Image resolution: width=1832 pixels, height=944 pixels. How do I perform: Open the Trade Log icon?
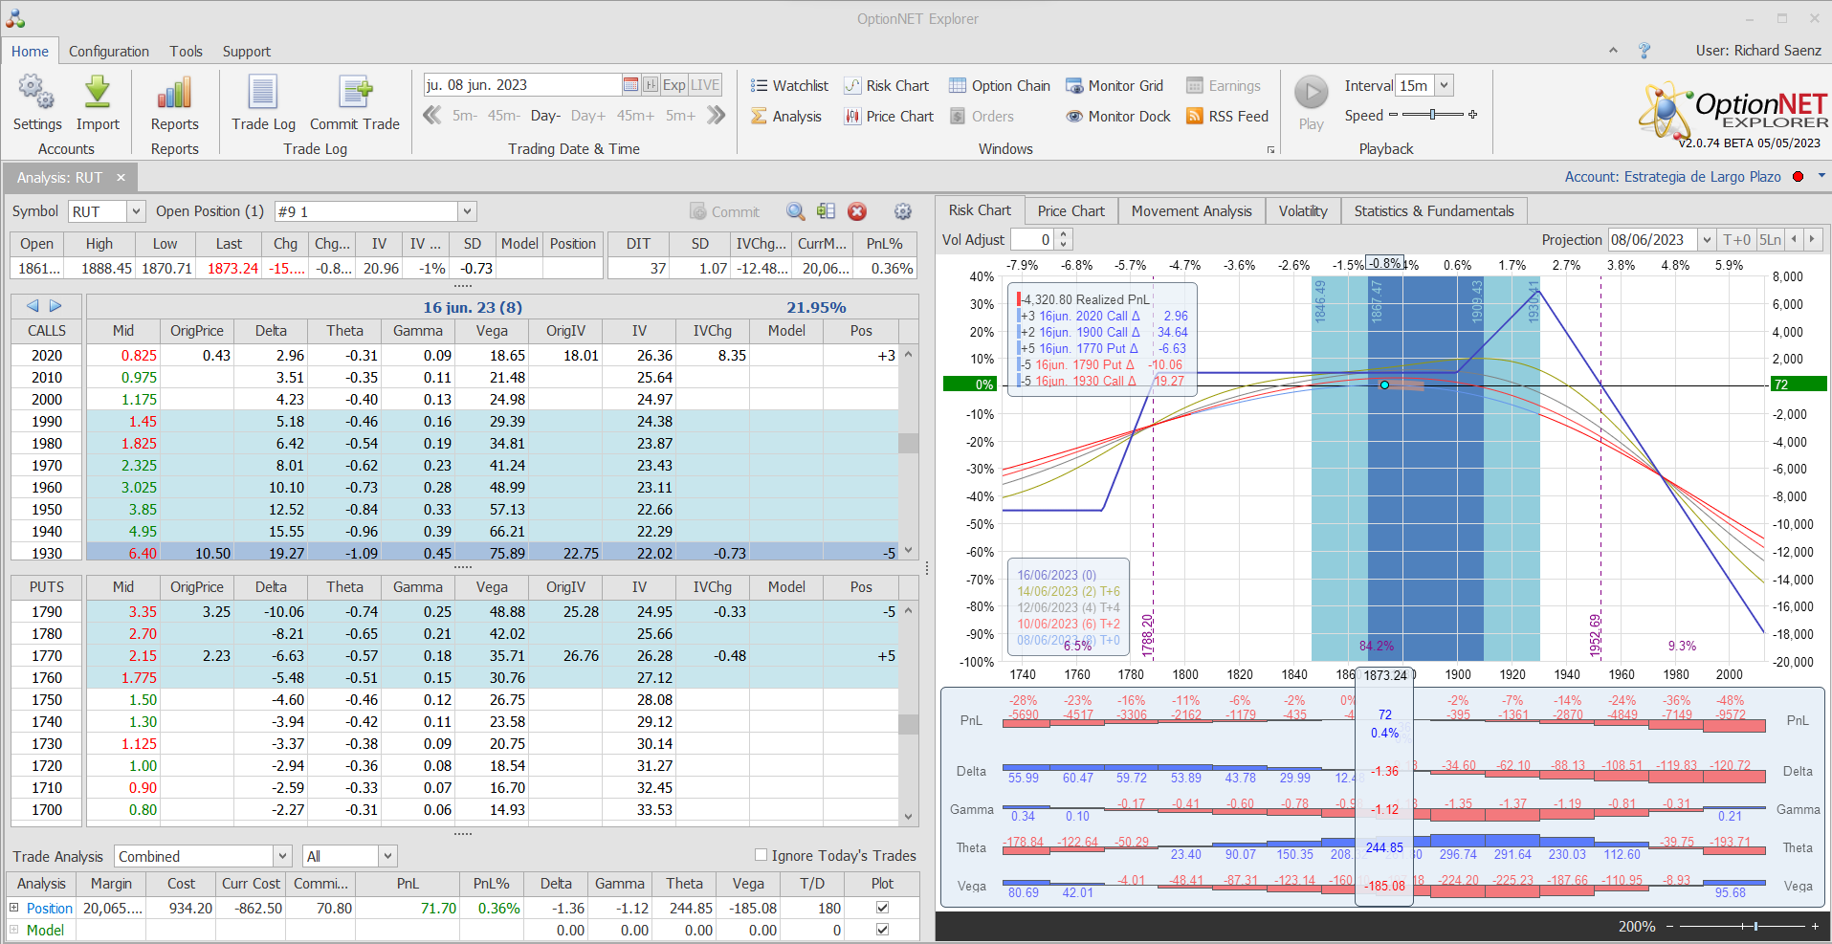(263, 94)
